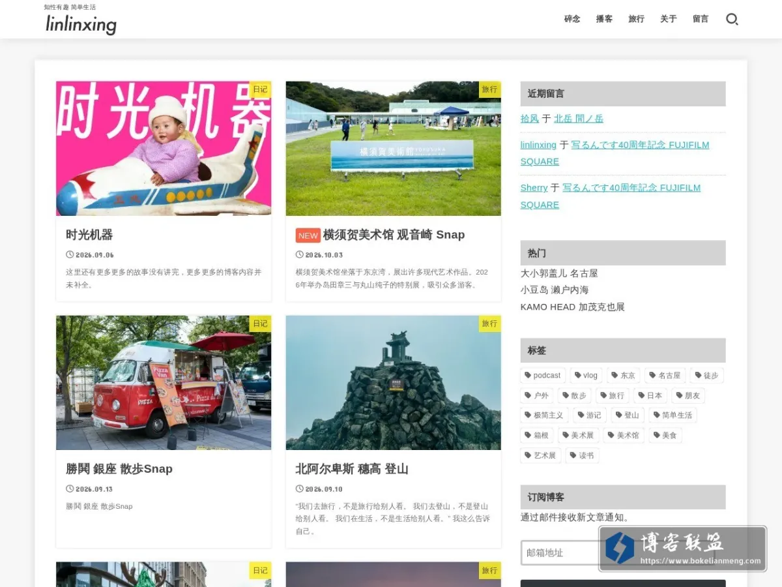This screenshot has width=782, height=587.
Task: Click the 订阅博客 section heading
Action: tap(623, 497)
